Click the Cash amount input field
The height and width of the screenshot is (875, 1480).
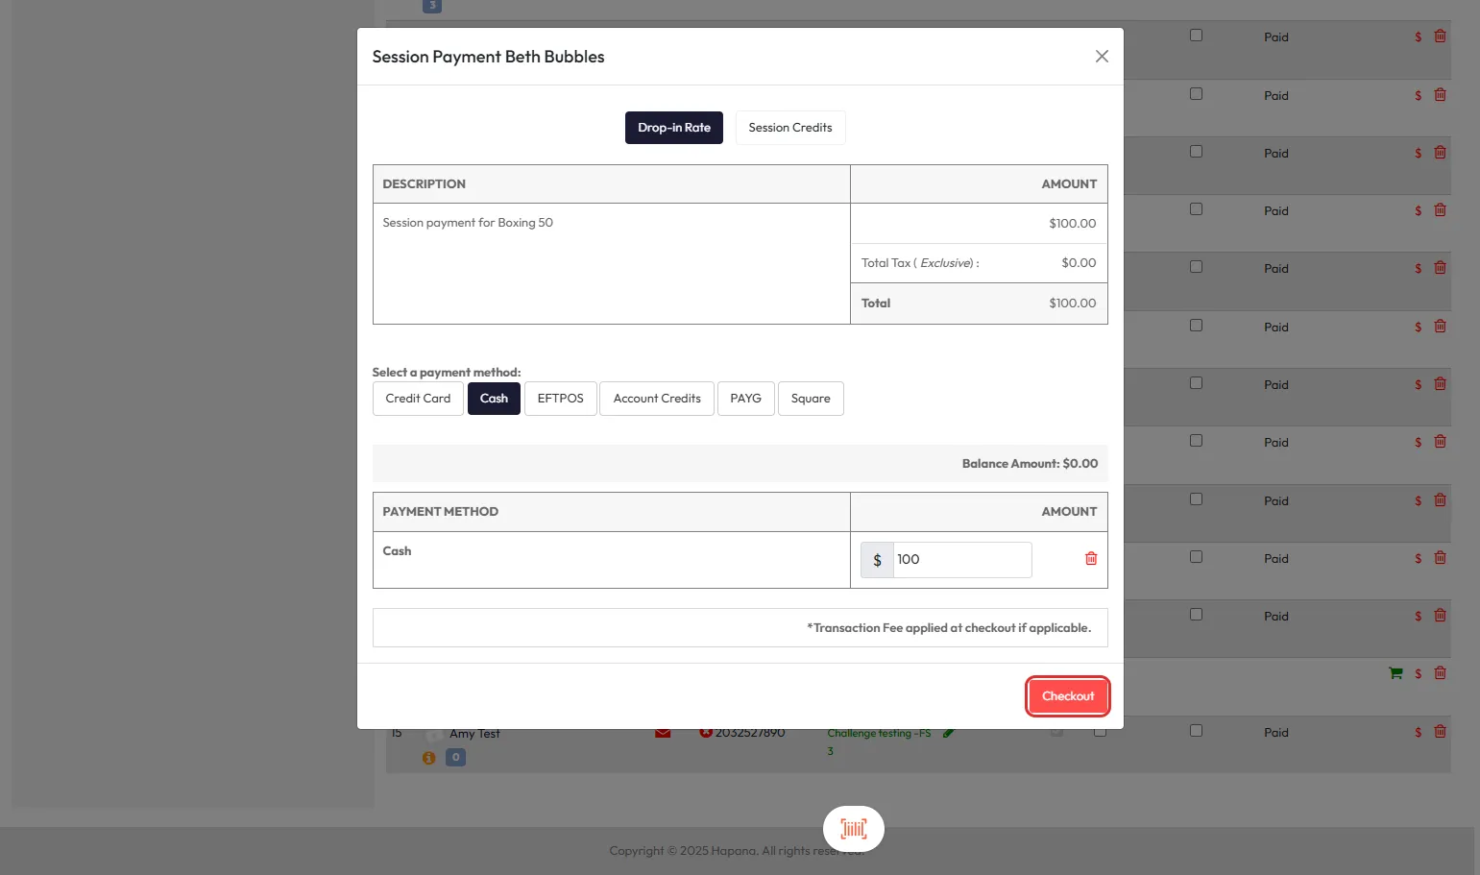click(x=961, y=560)
